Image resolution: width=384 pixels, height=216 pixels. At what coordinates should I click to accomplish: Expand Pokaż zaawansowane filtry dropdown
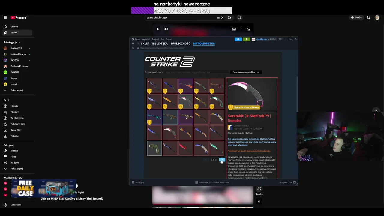pos(246,72)
